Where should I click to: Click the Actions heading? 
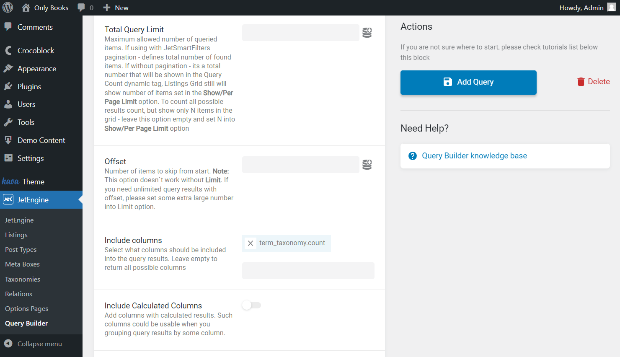click(x=416, y=26)
